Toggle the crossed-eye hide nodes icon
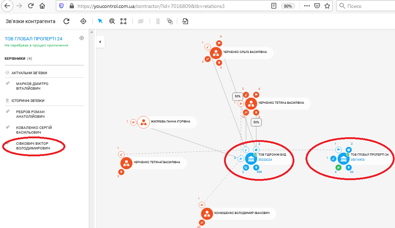This screenshot has width=395, height=228. point(141,21)
